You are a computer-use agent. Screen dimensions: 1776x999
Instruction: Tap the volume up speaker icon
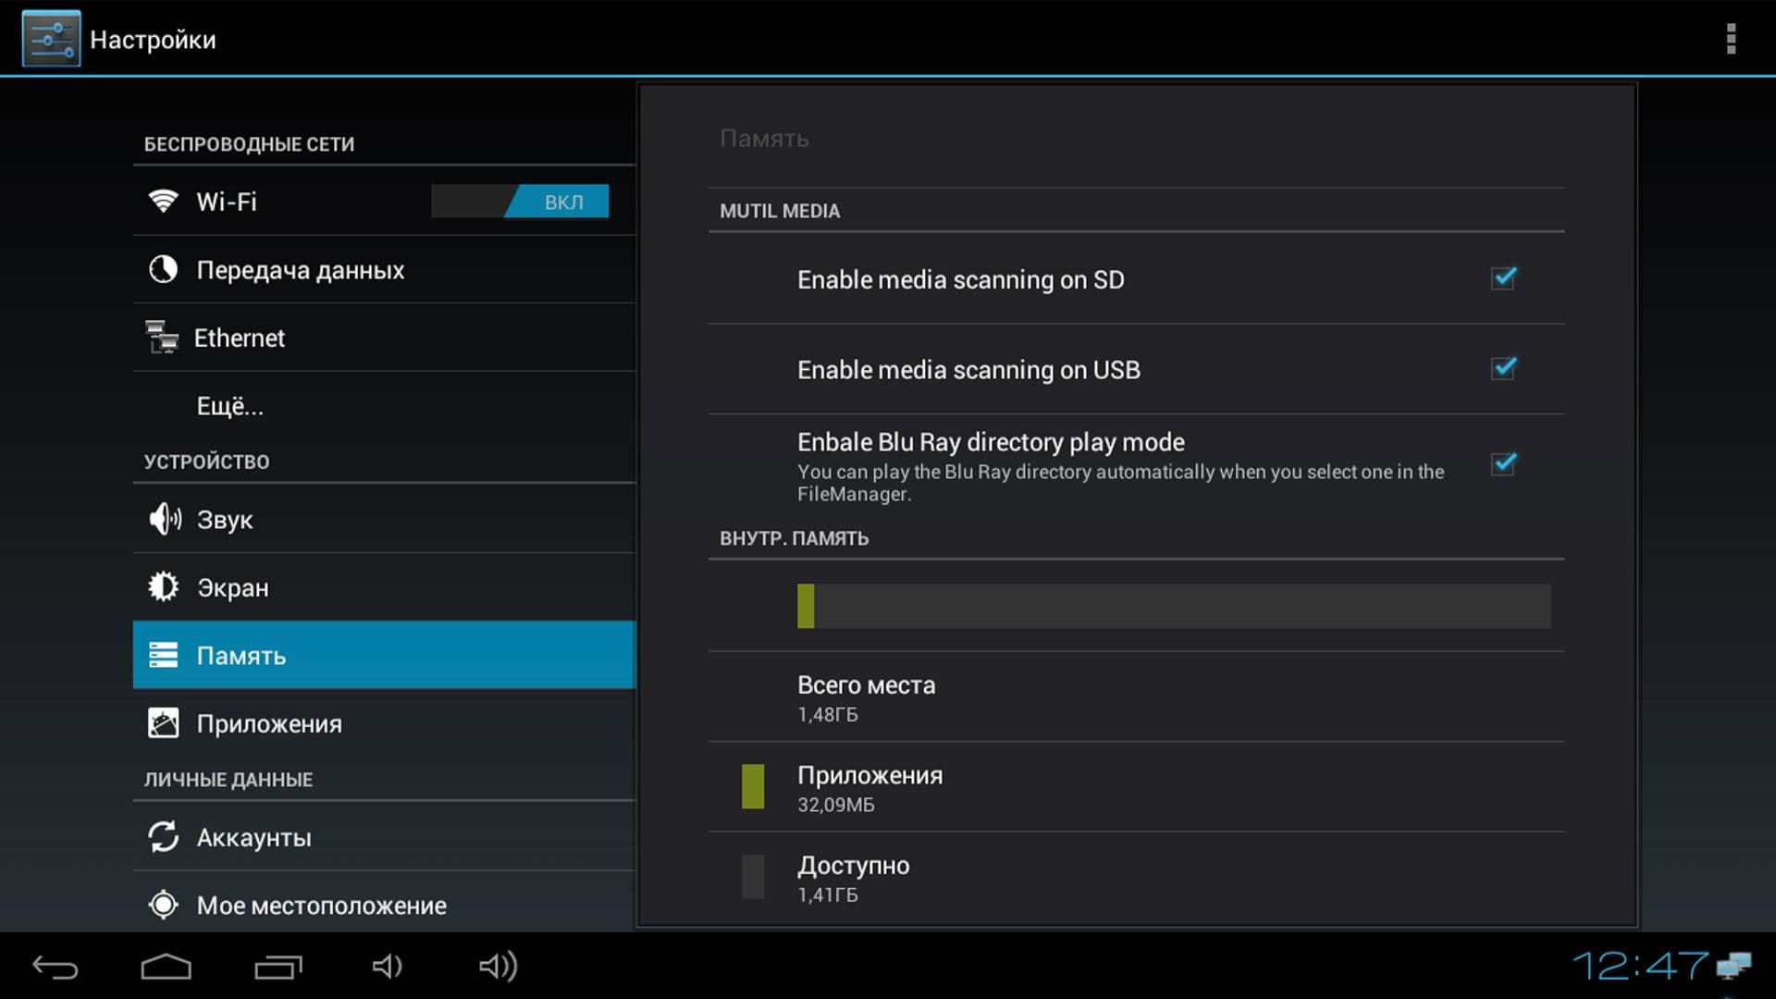498,967
